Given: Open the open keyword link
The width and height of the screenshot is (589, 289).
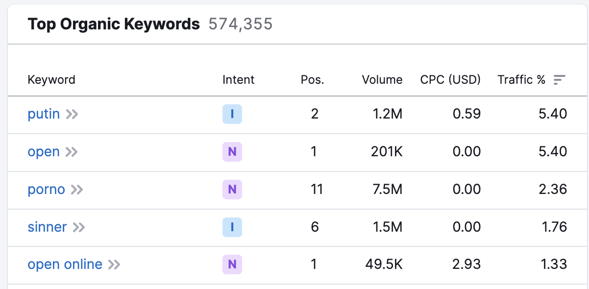Looking at the screenshot, I should [x=44, y=152].
